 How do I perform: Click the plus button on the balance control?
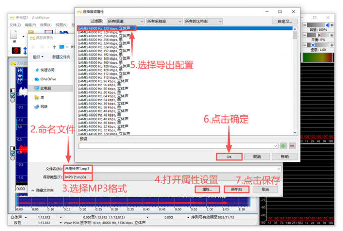tap(332, 35)
